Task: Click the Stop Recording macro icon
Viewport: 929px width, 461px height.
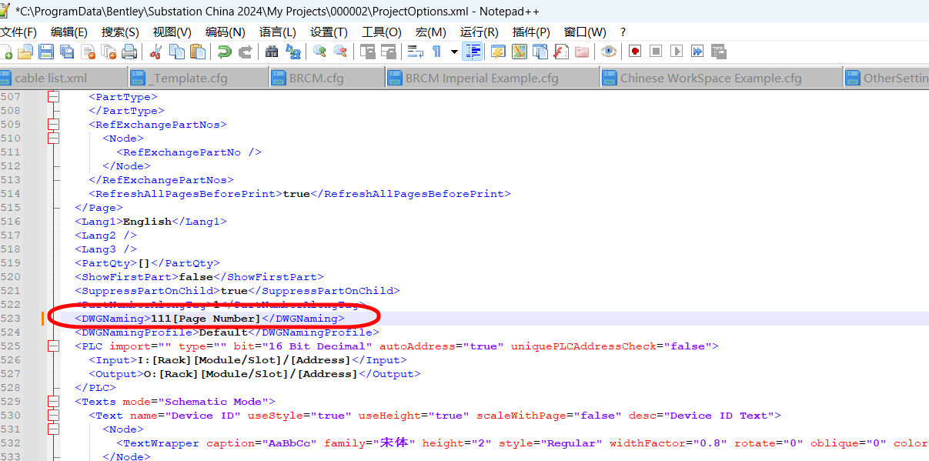Action: tap(656, 52)
